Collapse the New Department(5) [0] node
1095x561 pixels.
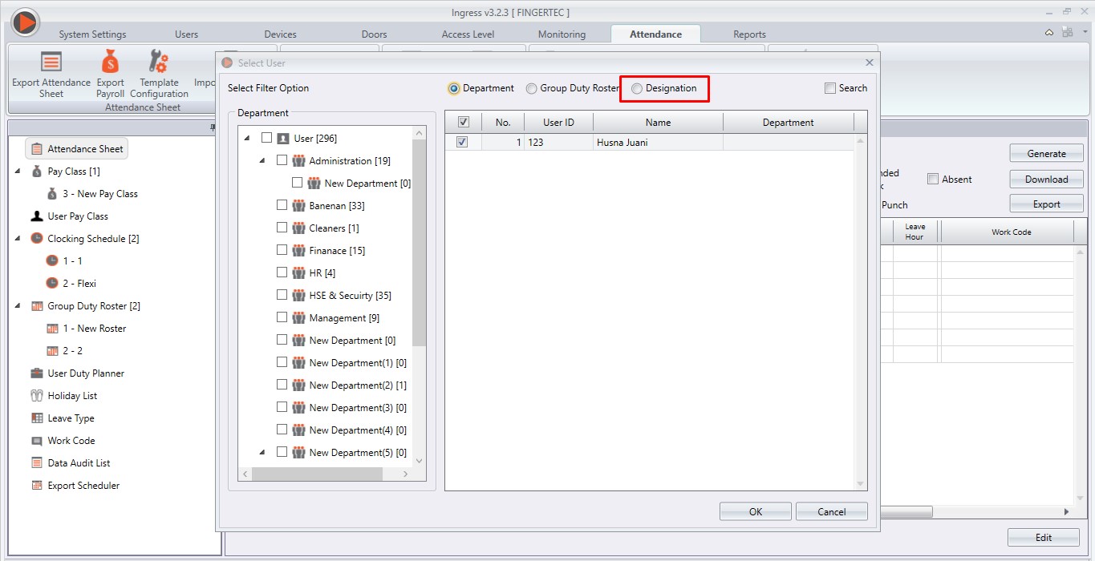tap(262, 453)
